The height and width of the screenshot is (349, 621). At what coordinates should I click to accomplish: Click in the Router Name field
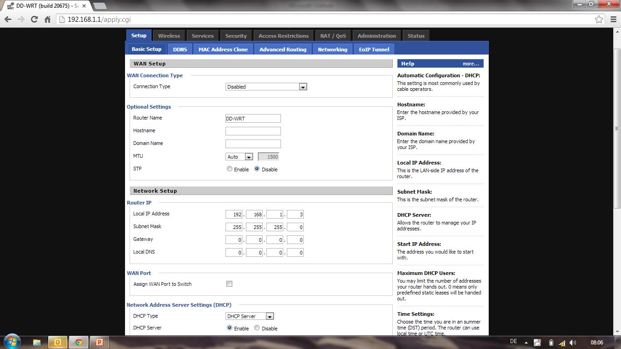point(253,118)
